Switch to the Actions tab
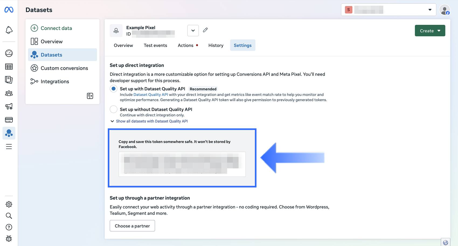 188,45
